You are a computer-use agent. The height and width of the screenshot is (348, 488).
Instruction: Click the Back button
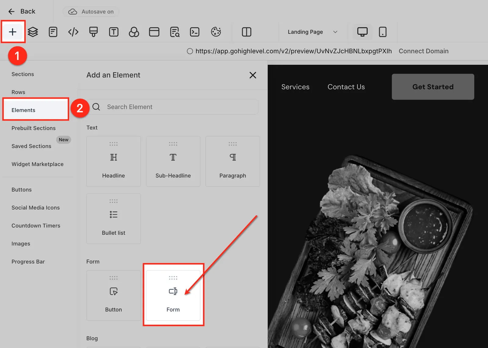[x=22, y=11]
